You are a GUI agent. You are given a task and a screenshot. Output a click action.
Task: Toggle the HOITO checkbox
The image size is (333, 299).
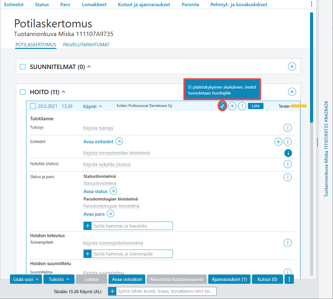[x=23, y=92]
